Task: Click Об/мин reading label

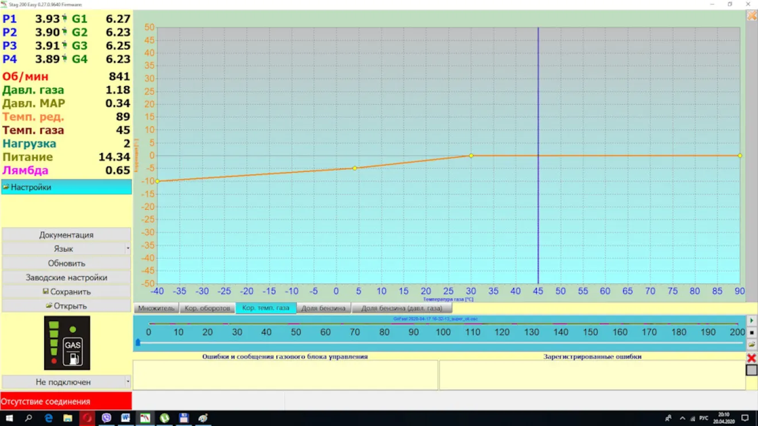Action: [x=25, y=76]
